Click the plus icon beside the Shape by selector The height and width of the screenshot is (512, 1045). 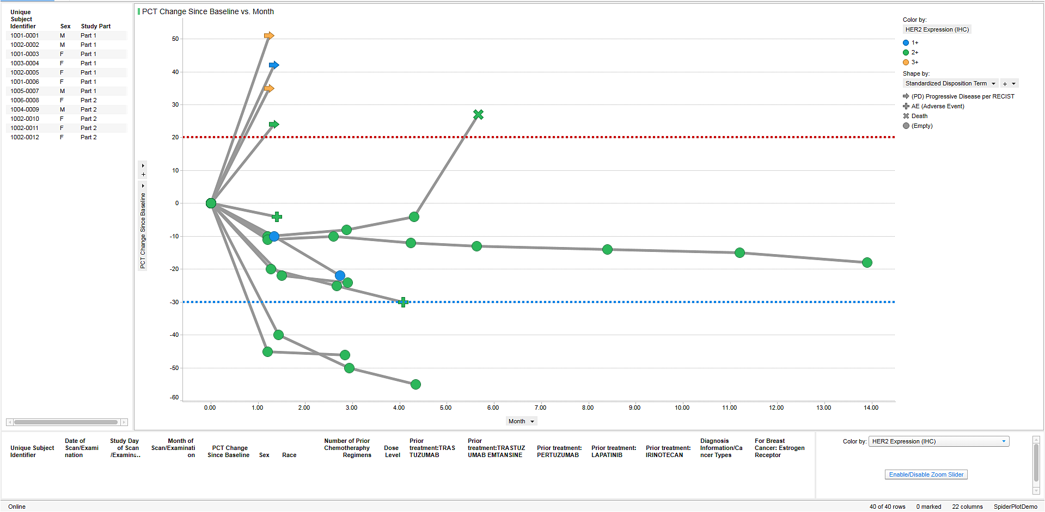[1005, 84]
